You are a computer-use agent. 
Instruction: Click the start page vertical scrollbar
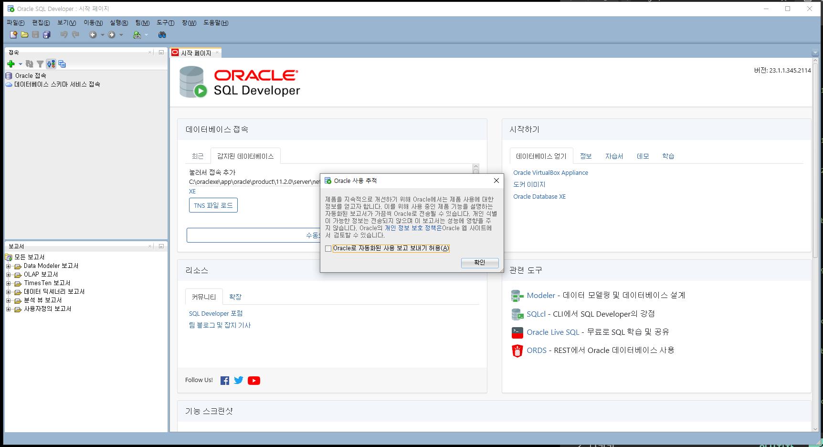[815, 160]
